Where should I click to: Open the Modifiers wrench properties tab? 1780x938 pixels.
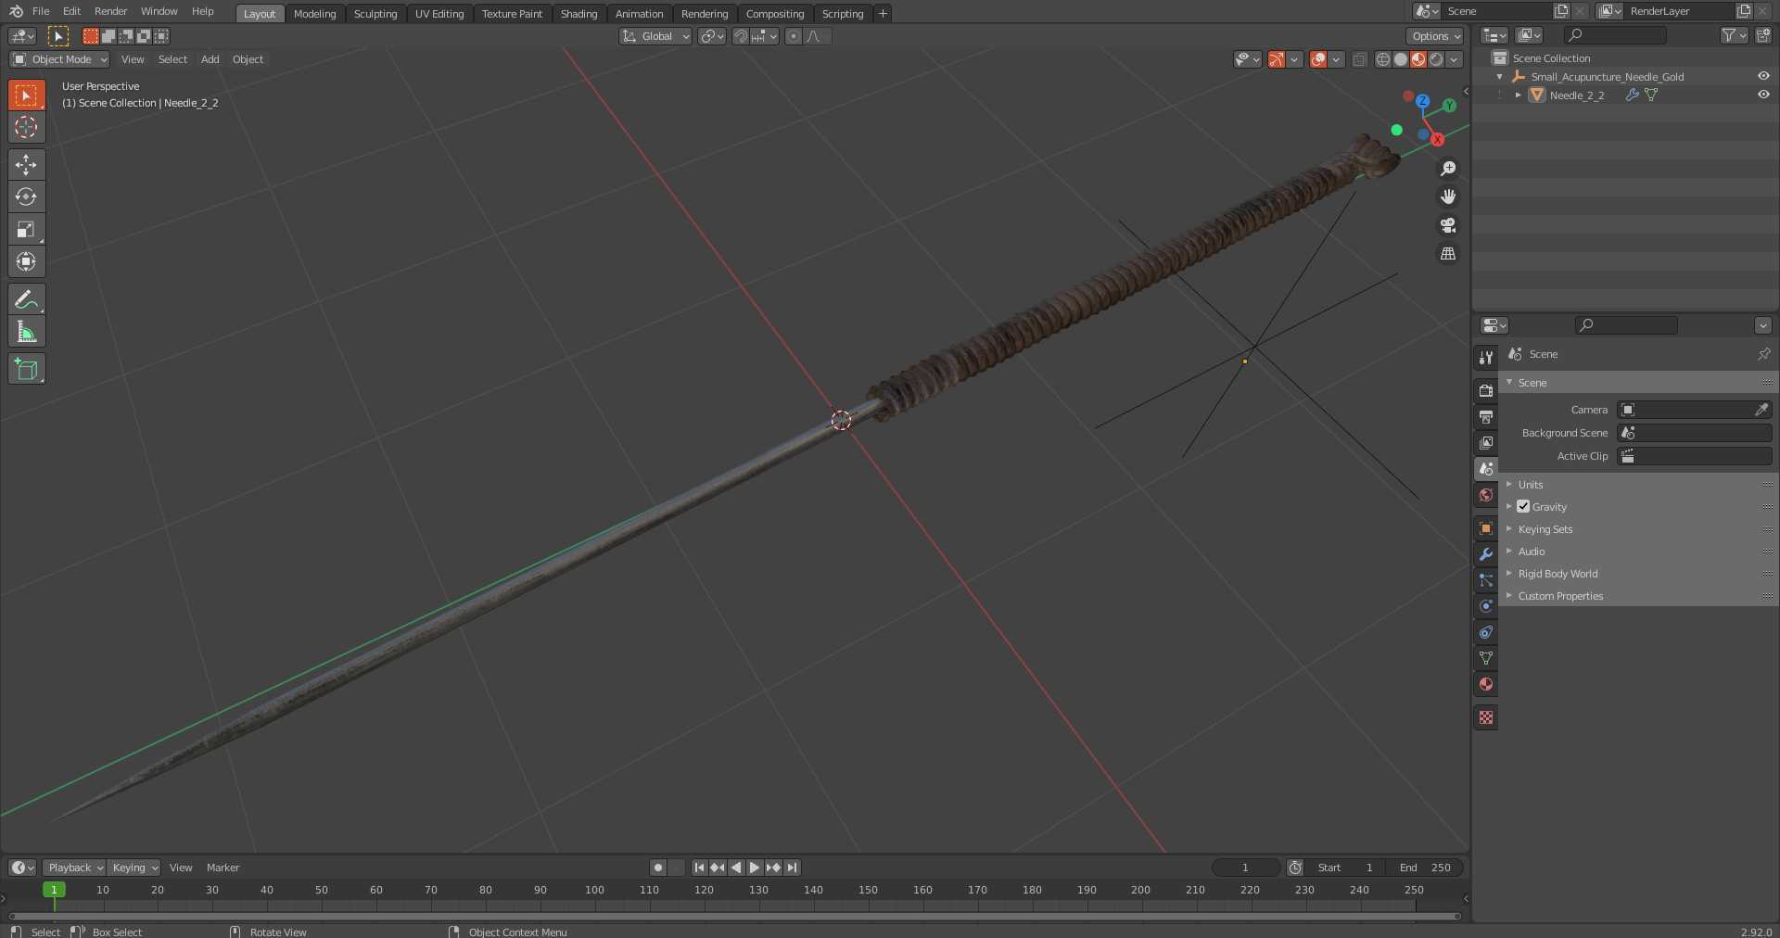[1486, 554]
